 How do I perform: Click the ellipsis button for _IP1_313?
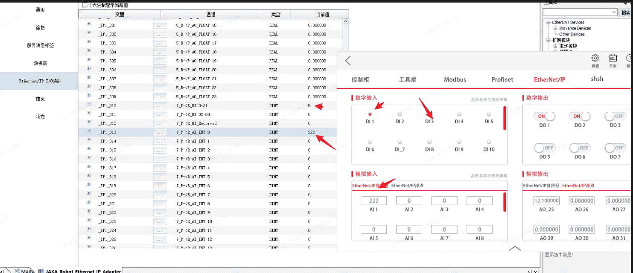coord(160,133)
